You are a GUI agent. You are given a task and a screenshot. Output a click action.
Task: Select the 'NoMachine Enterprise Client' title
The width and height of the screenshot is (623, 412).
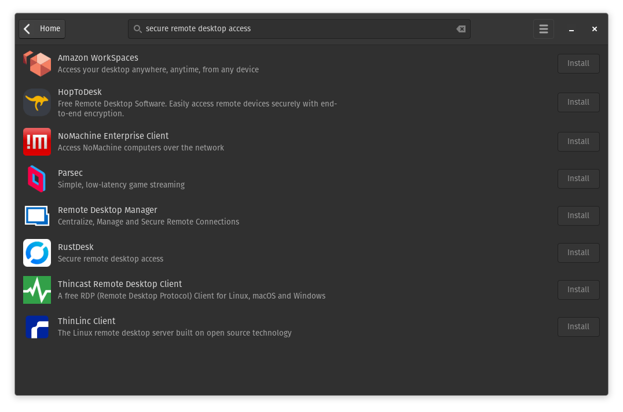[x=113, y=136]
